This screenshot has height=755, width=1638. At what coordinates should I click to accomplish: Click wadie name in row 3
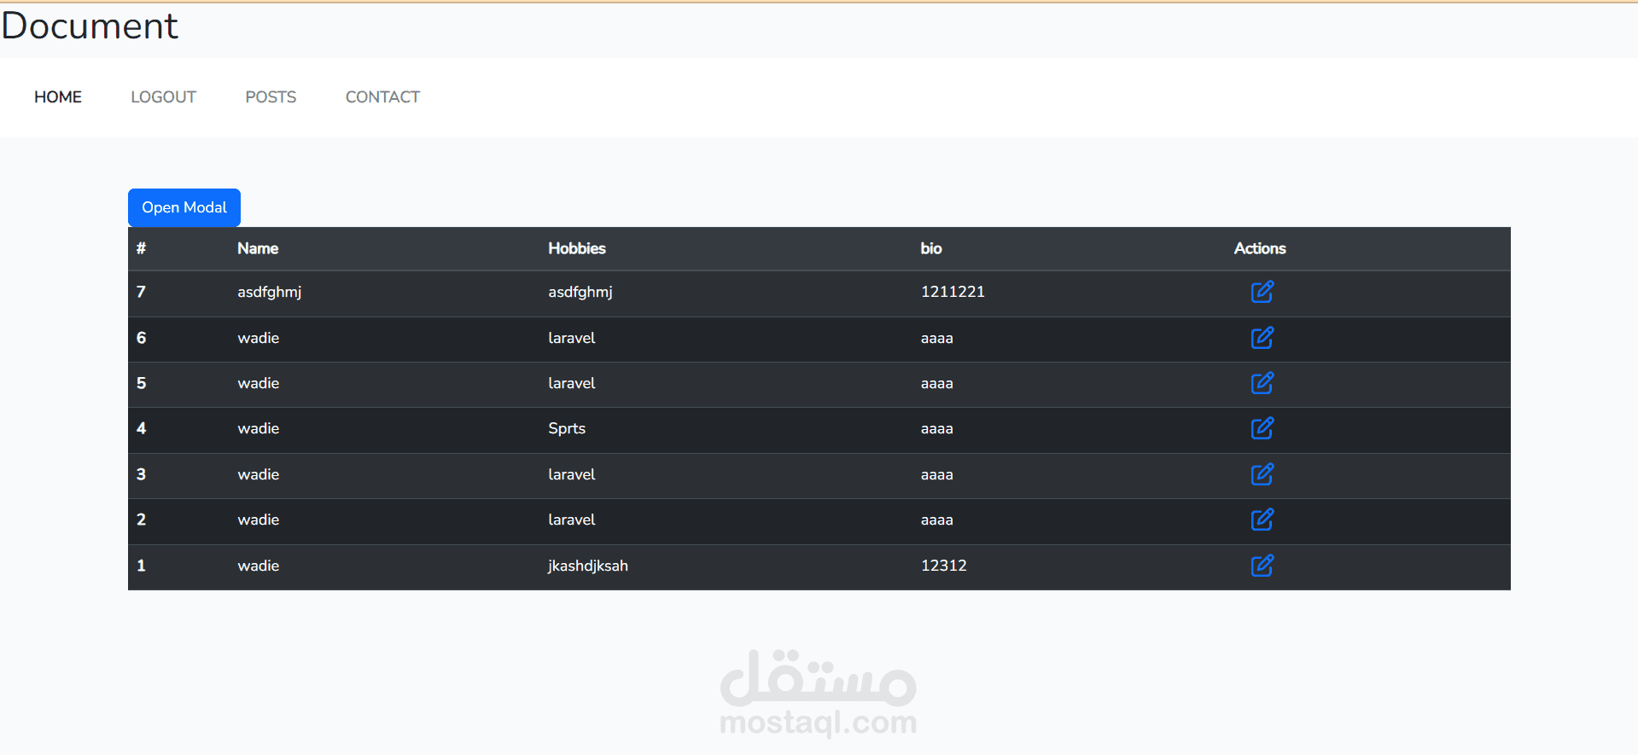(259, 474)
